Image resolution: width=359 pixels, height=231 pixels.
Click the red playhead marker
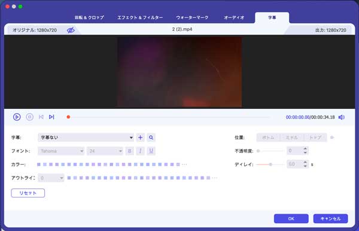point(68,117)
